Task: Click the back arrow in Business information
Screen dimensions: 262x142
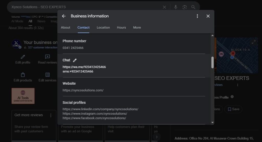Action: pyautogui.click(x=64, y=16)
